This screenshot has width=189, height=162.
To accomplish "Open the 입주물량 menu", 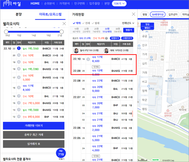I will [x=95, y=4].
